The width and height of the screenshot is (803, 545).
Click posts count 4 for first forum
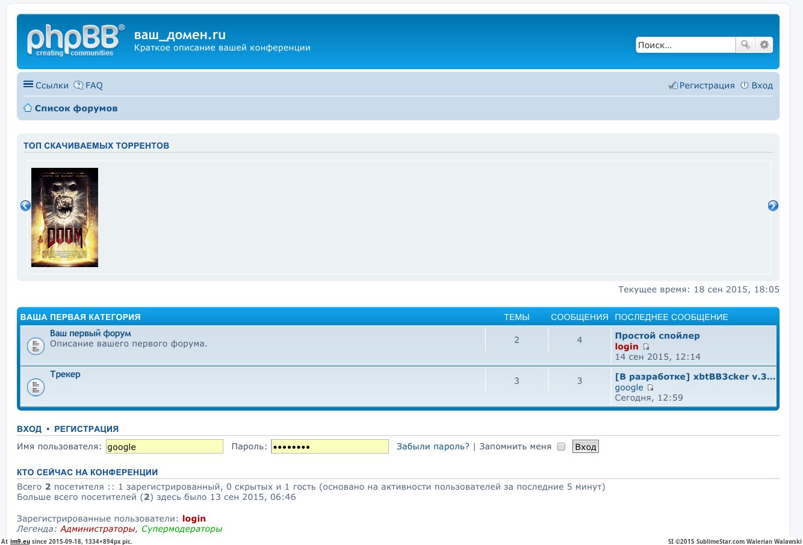pyautogui.click(x=580, y=340)
